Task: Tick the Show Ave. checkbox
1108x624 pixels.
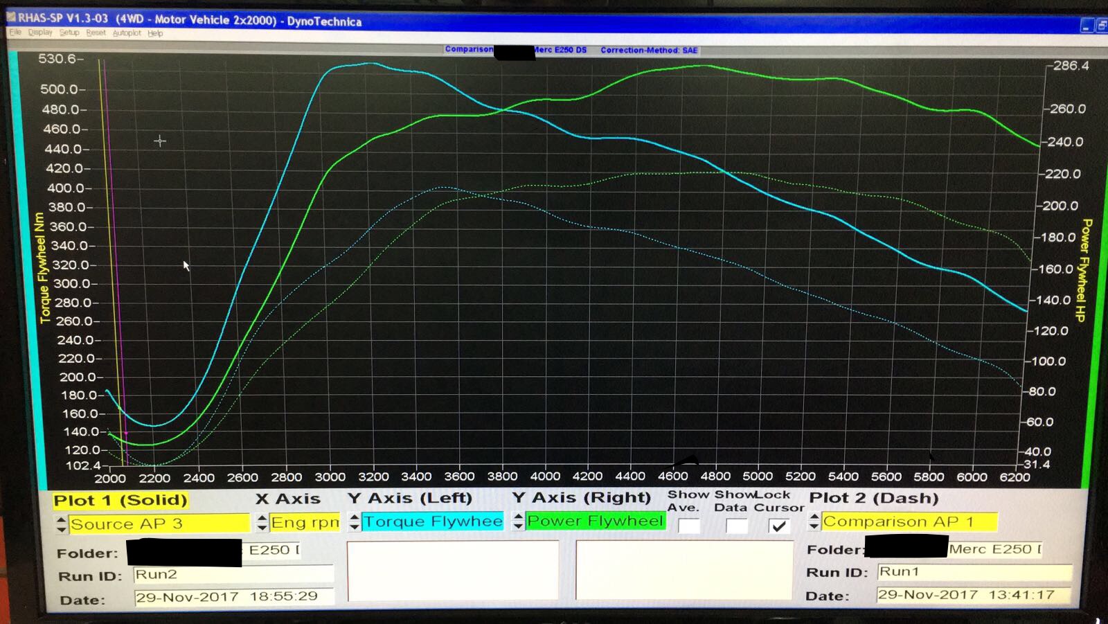Action: pos(688,526)
